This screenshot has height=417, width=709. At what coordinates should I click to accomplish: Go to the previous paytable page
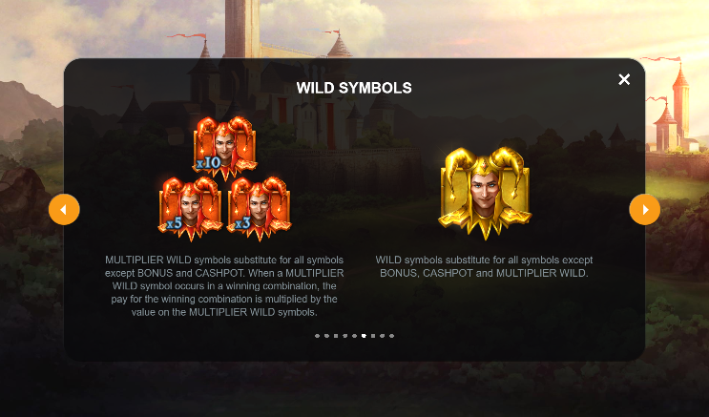click(x=64, y=209)
